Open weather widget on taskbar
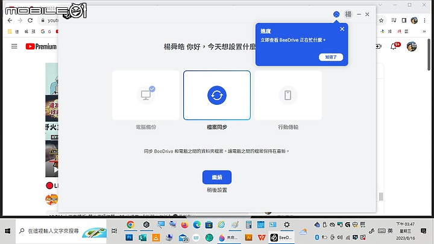 click(x=303, y=231)
